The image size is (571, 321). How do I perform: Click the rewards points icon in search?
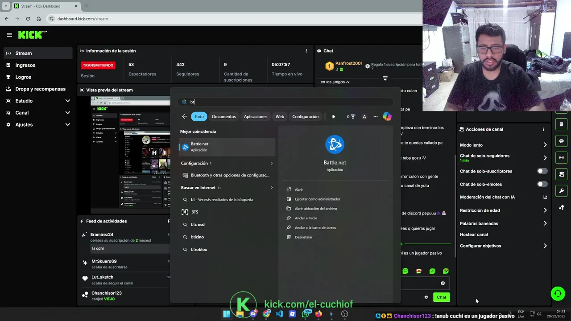pos(351,117)
